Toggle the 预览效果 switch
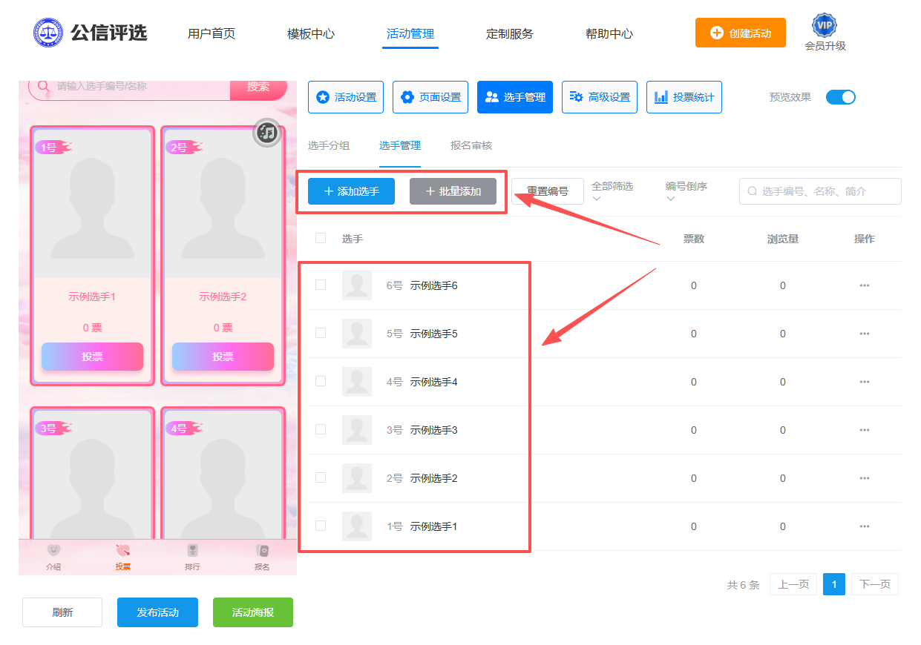921x645 pixels. click(x=841, y=97)
